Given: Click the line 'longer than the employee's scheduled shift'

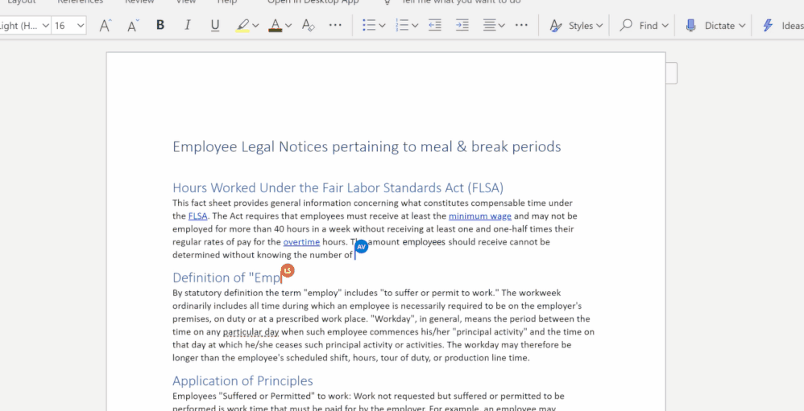Looking at the screenshot, I should (x=350, y=358).
